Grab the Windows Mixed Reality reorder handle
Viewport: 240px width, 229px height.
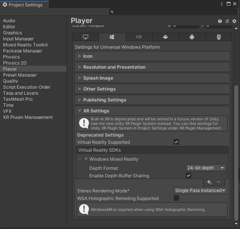click(80, 159)
